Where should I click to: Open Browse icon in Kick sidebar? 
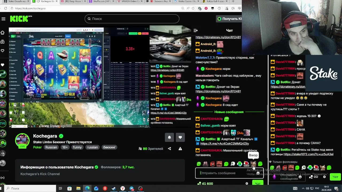[3, 42]
